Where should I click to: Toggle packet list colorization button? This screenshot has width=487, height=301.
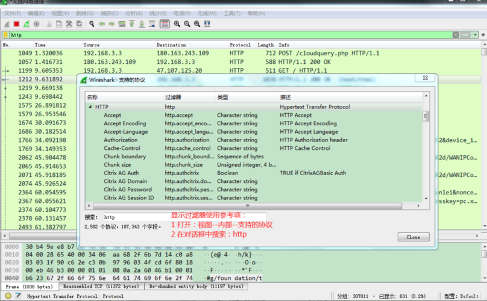165,24
